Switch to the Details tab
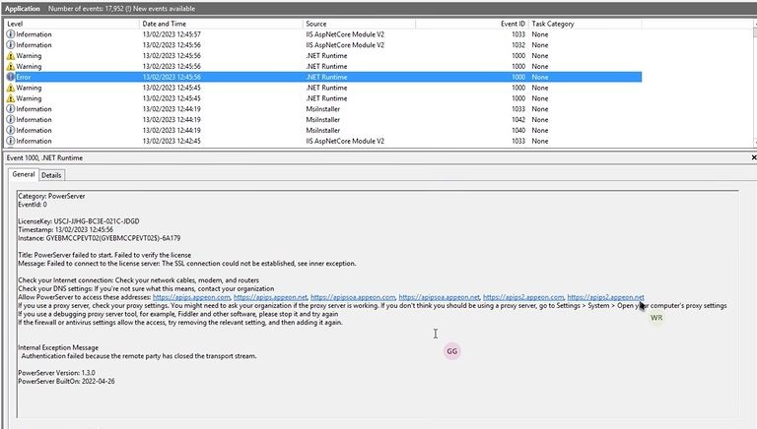 point(51,175)
